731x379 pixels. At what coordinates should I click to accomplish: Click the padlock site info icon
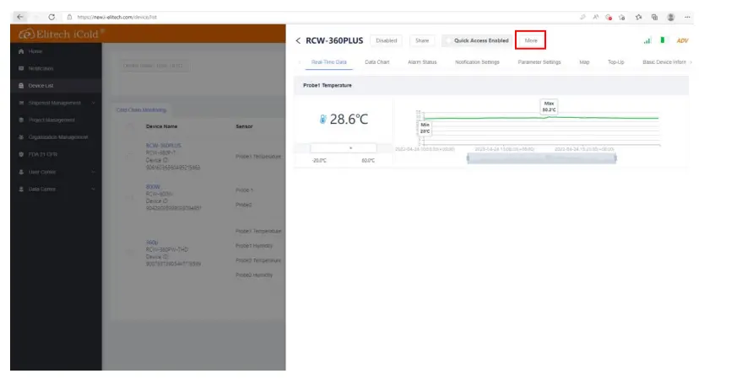[x=69, y=17]
